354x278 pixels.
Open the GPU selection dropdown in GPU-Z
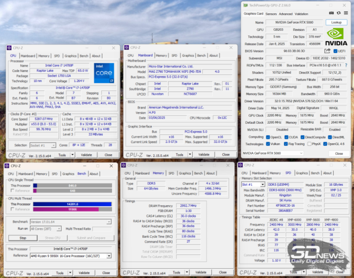273,153
